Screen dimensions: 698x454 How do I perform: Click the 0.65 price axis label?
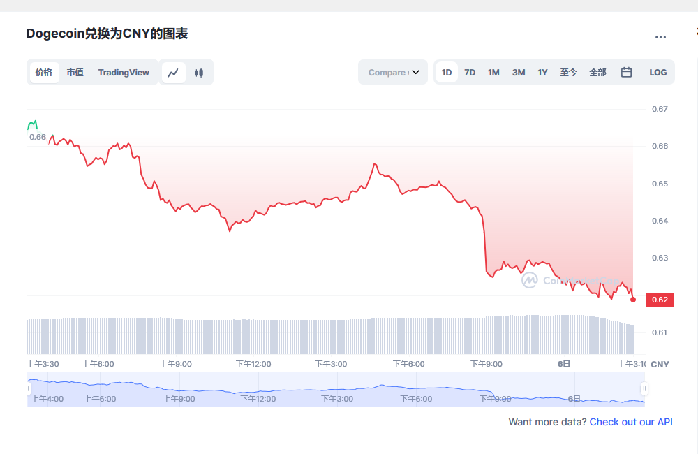660,184
